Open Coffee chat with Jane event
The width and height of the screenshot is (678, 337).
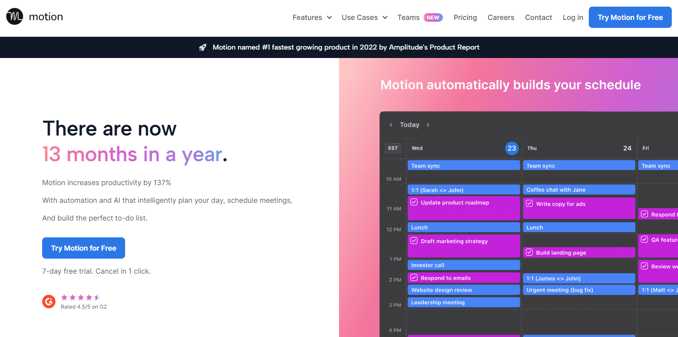pyautogui.click(x=579, y=190)
